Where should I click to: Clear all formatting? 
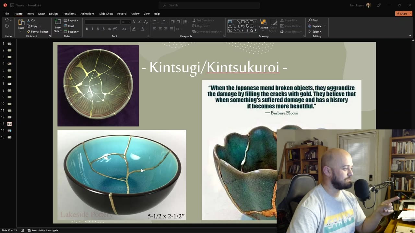(x=146, y=22)
